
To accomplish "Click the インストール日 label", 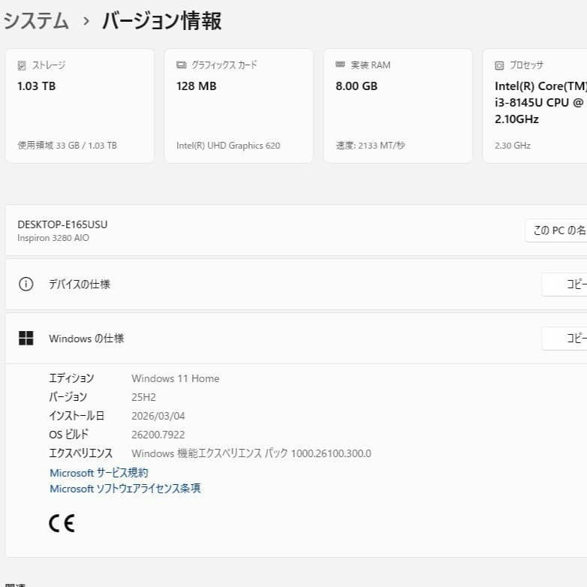I will pos(77,416).
